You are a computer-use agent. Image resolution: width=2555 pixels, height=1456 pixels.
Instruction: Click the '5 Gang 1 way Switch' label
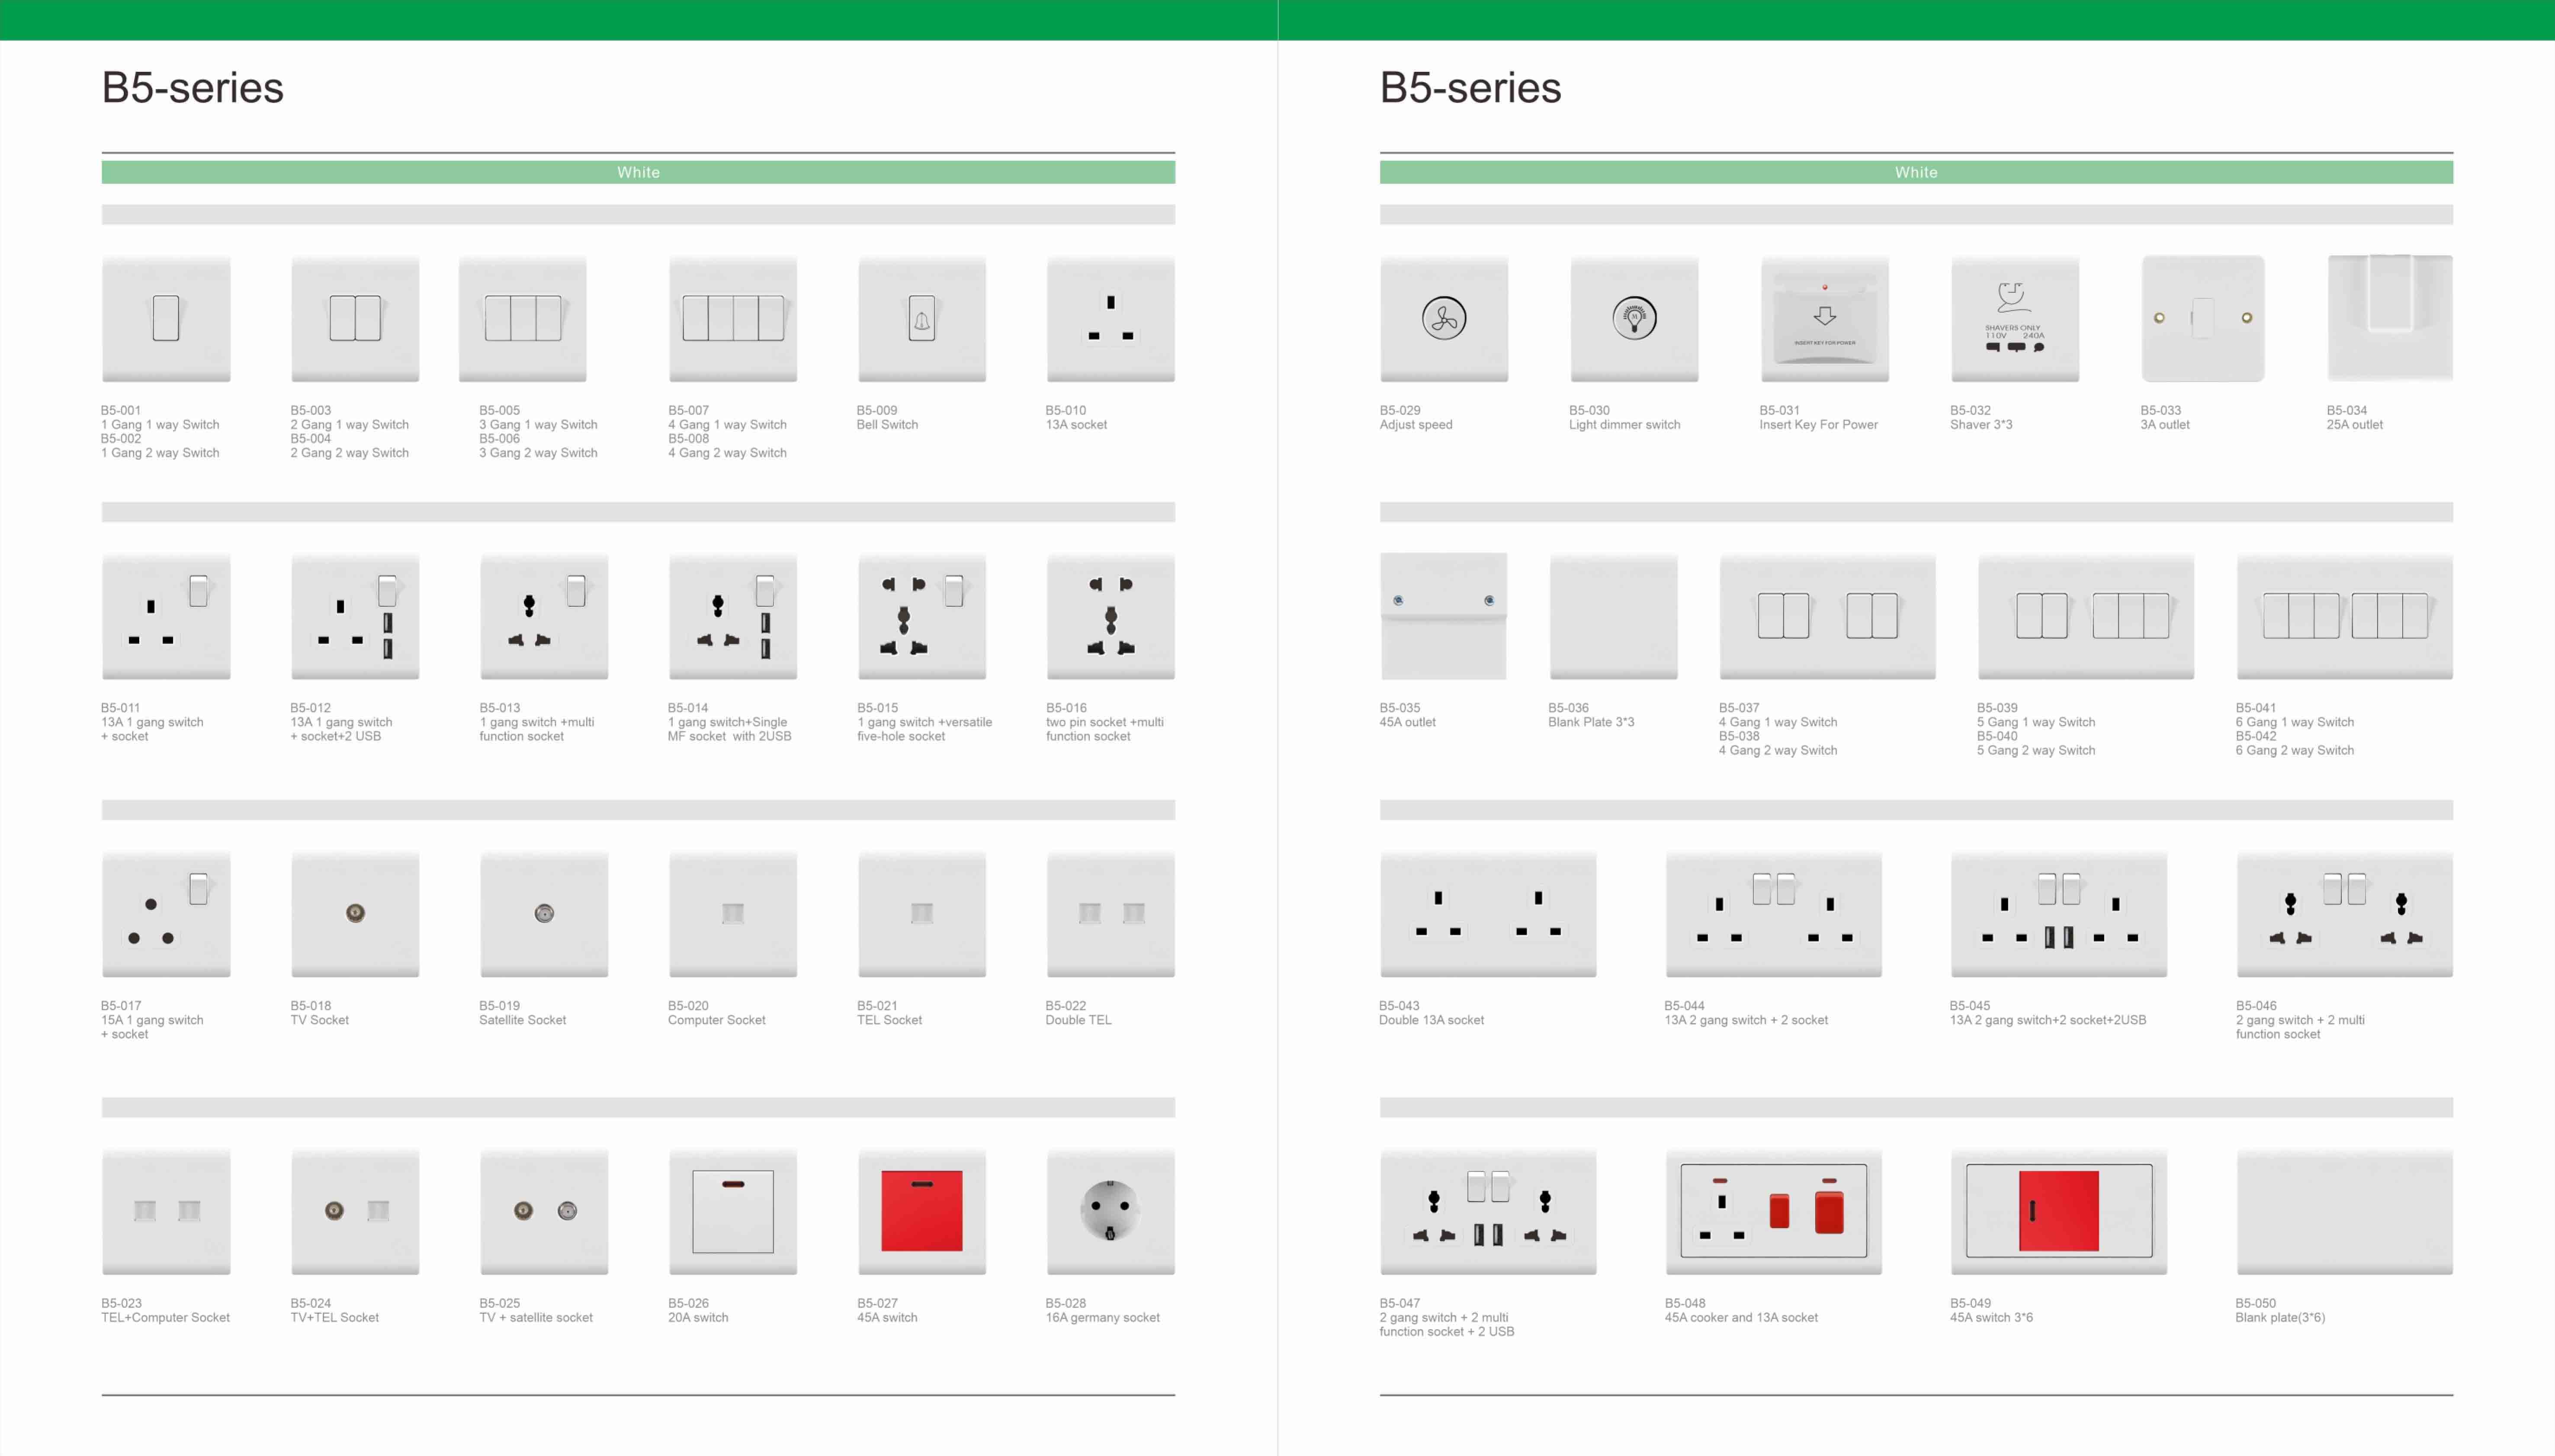(2036, 722)
